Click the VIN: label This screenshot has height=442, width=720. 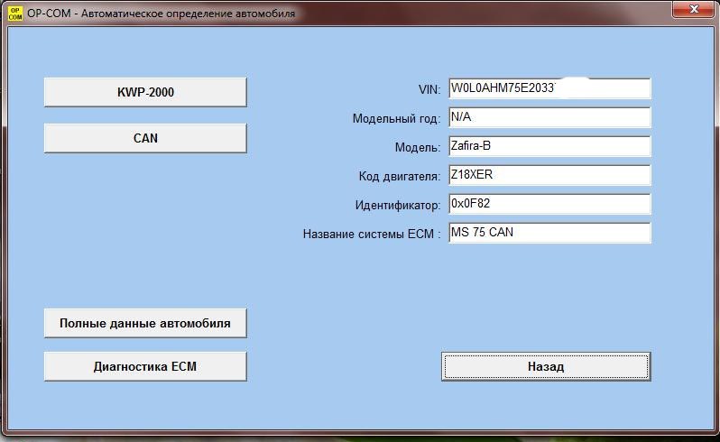click(429, 89)
